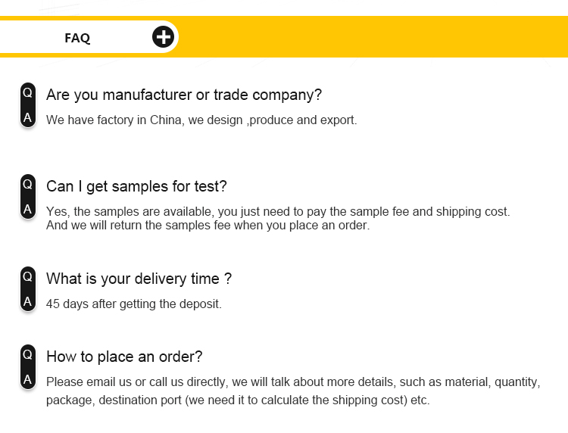Click the A badge beside the factory in China answer
Screen dimensions: 568x433
pos(28,117)
